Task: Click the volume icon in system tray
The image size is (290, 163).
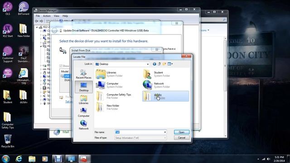Action: tap(269, 159)
